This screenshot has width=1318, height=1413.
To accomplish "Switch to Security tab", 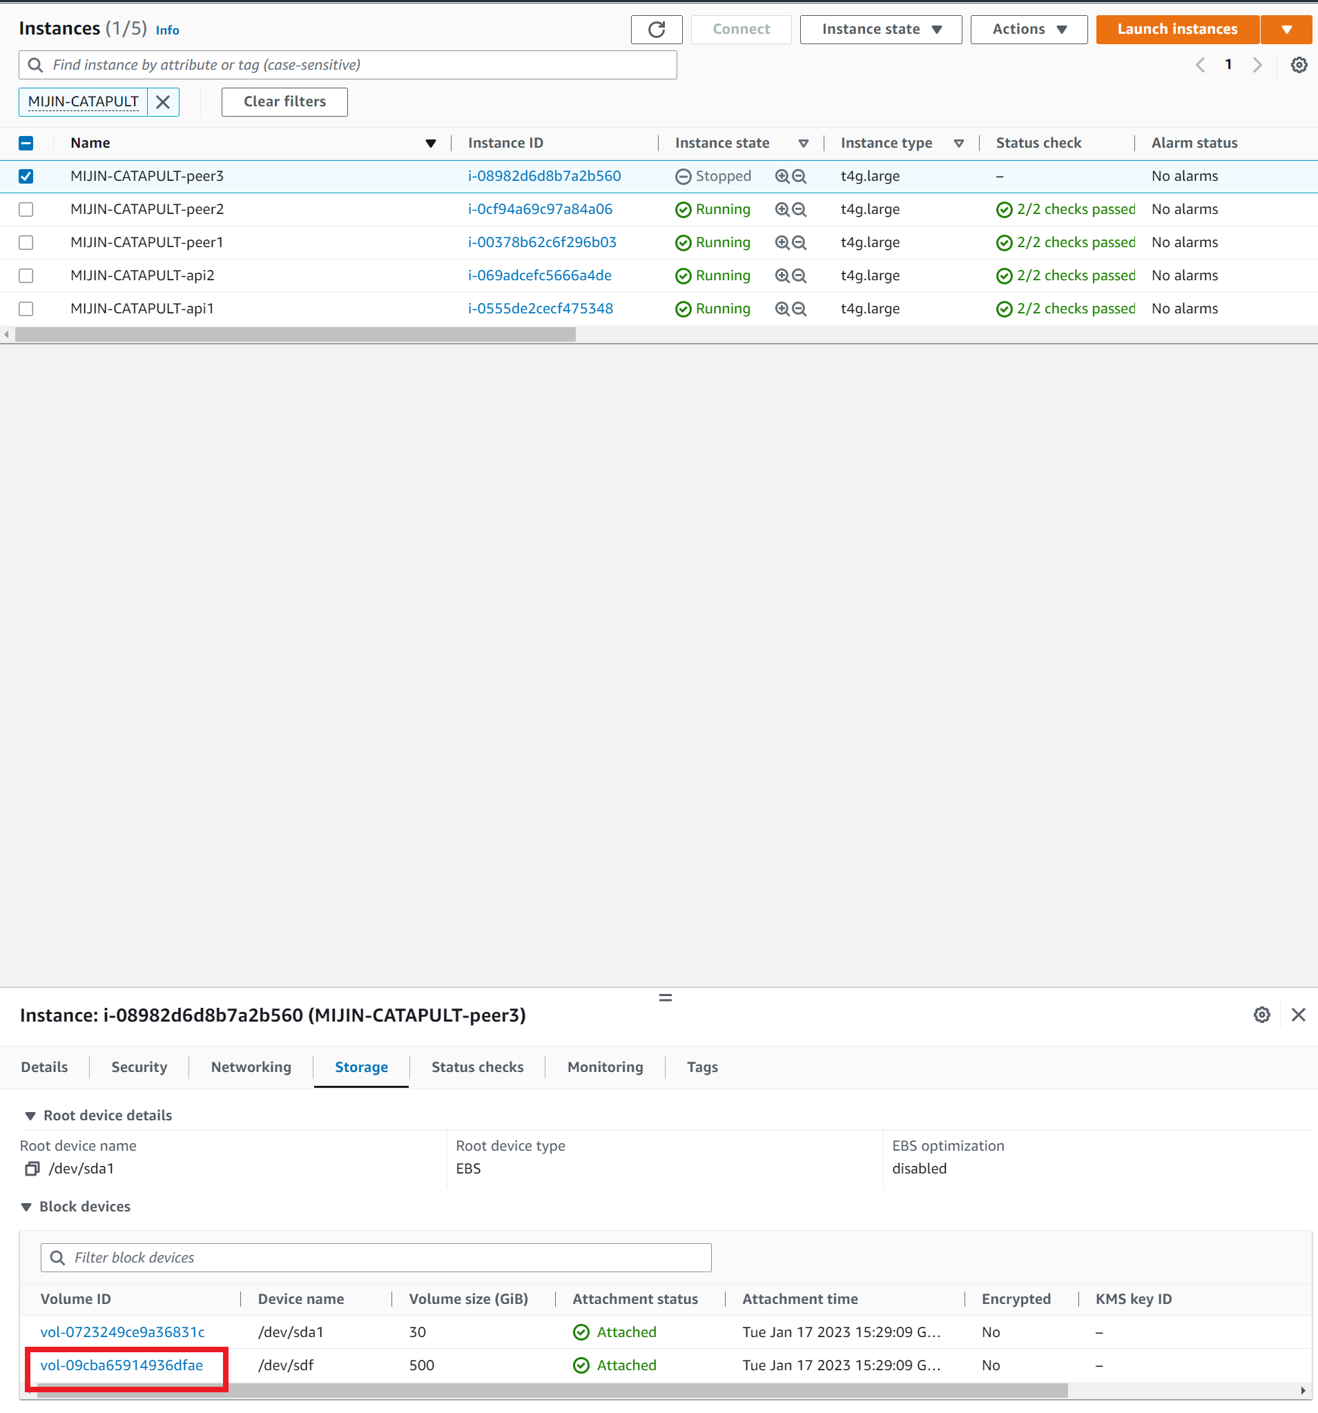I will (139, 1067).
